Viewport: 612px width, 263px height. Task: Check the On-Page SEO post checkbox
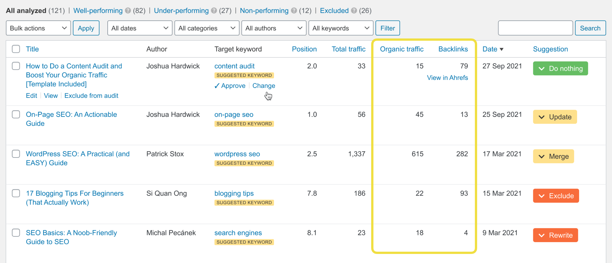16,115
